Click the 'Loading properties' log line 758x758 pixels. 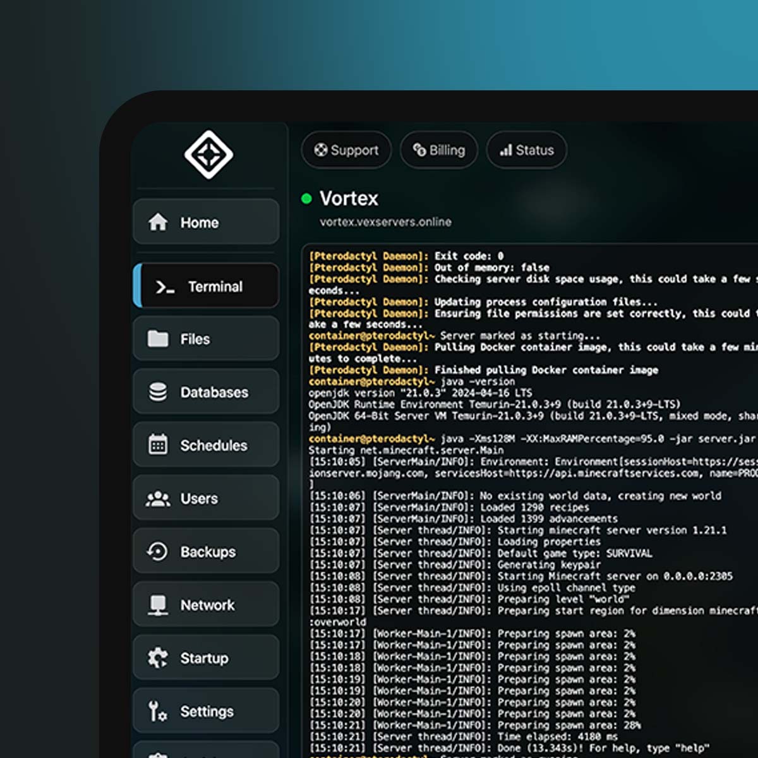[455, 542]
